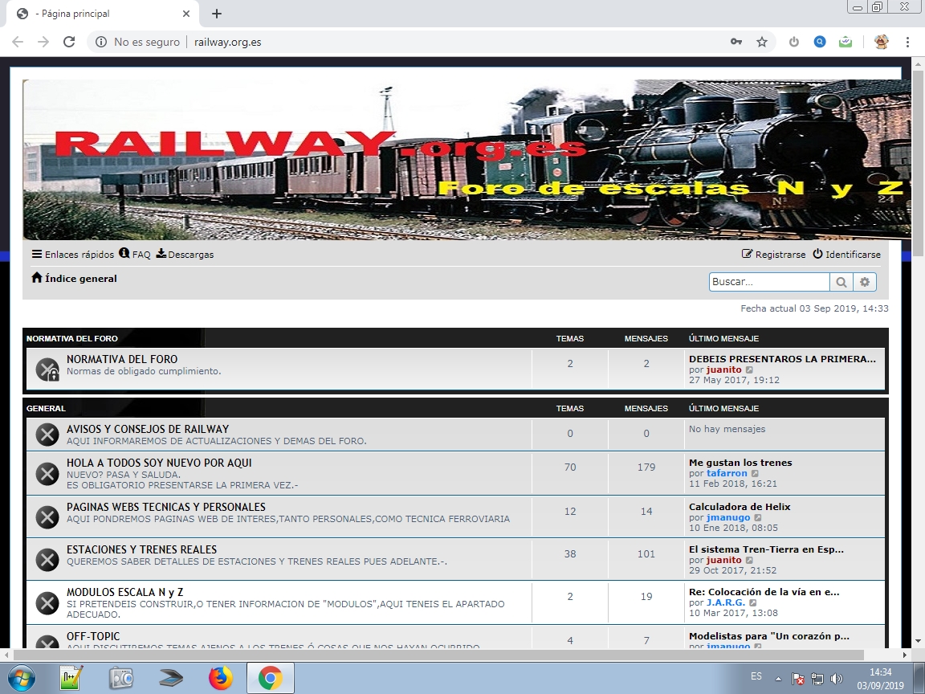The width and height of the screenshot is (925, 694).
Task: Show hidden system tray icons arrow
Action: click(x=778, y=678)
